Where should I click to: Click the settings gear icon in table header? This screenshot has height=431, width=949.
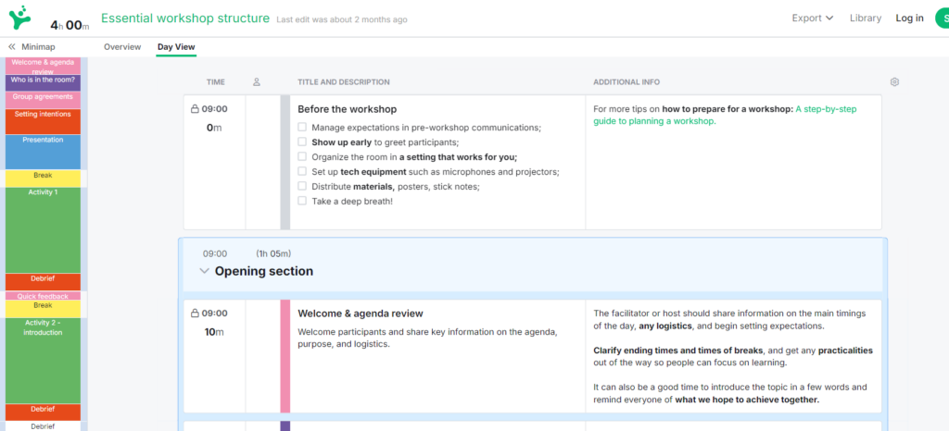point(894,82)
